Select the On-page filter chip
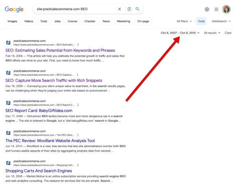The height and width of the screenshot is (186, 234). [x=143, y=21]
